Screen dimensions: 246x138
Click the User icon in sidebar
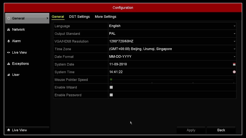click(9, 75)
